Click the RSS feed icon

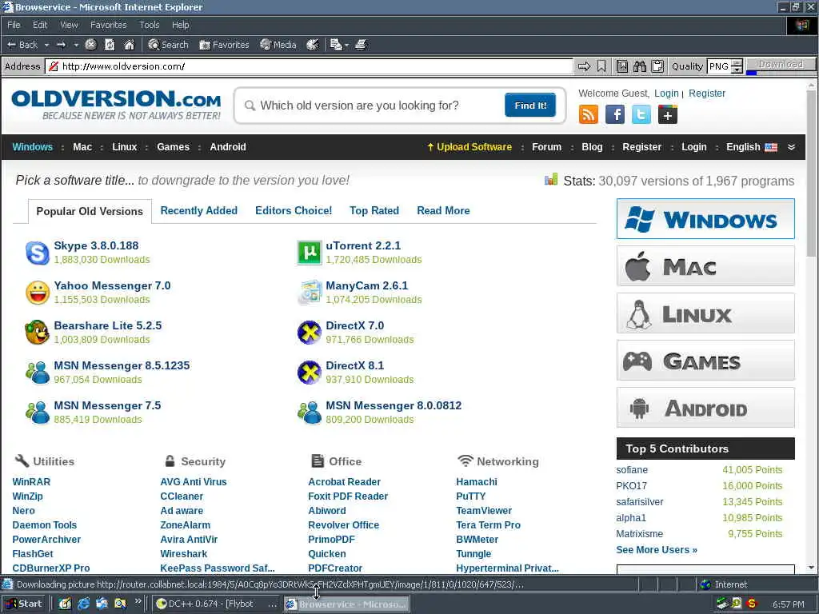[x=589, y=114]
